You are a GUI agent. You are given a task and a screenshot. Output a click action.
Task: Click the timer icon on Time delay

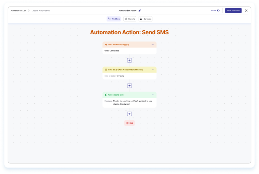pyautogui.click(x=106, y=70)
